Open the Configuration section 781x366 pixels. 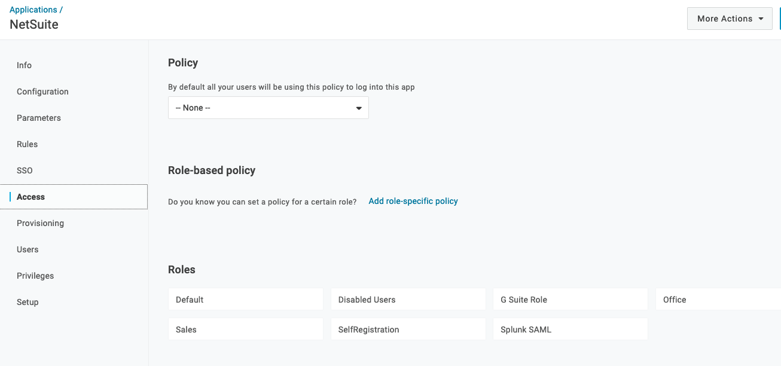click(x=42, y=91)
